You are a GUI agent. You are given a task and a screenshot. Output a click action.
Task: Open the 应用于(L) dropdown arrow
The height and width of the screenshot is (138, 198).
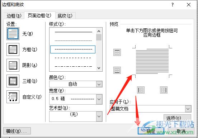coord(188,109)
